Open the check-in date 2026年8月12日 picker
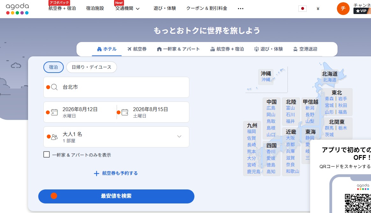The width and height of the screenshot is (371, 213). 80,112
